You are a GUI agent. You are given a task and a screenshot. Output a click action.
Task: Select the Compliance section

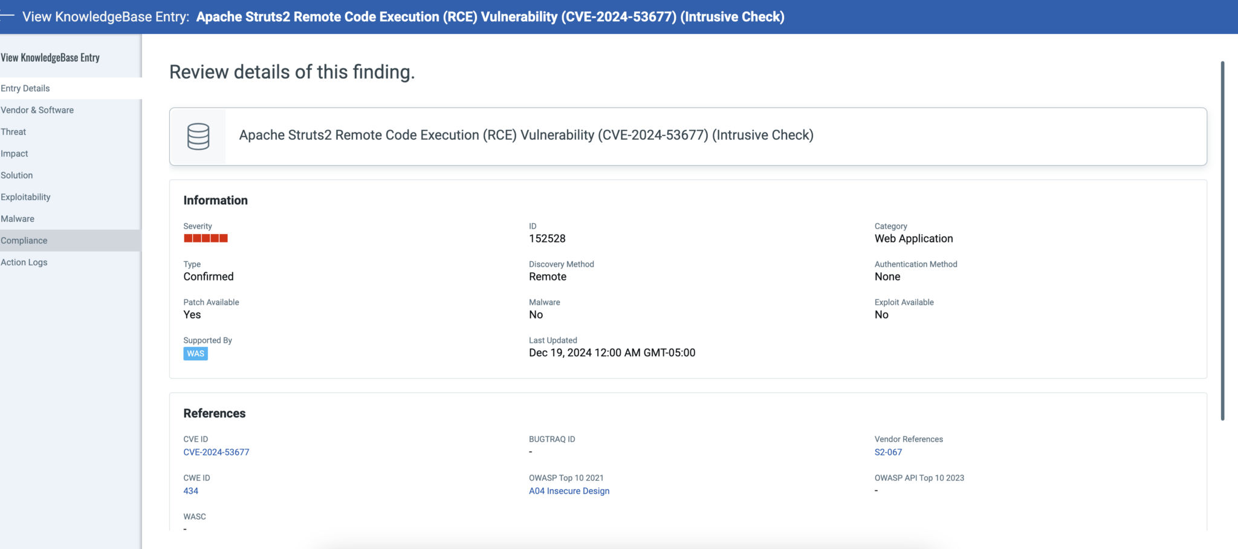[x=24, y=240]
